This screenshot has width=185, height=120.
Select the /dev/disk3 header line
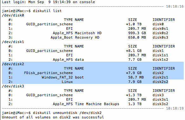click(x=13, y=86)
